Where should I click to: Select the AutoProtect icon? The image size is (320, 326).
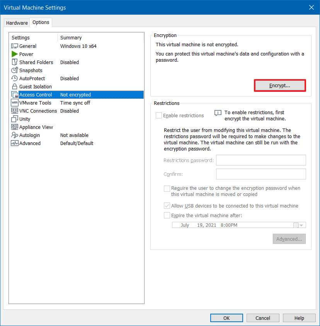(15, 78)
